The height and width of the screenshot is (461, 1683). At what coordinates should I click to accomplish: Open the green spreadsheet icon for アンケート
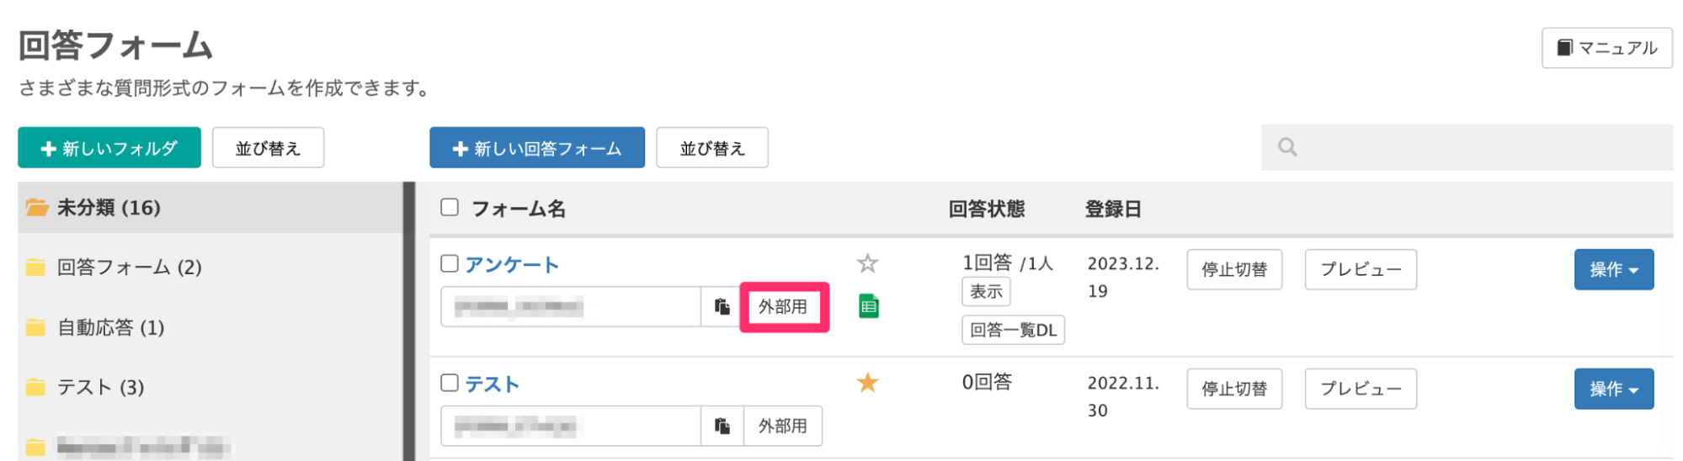(x=868, y=306)
